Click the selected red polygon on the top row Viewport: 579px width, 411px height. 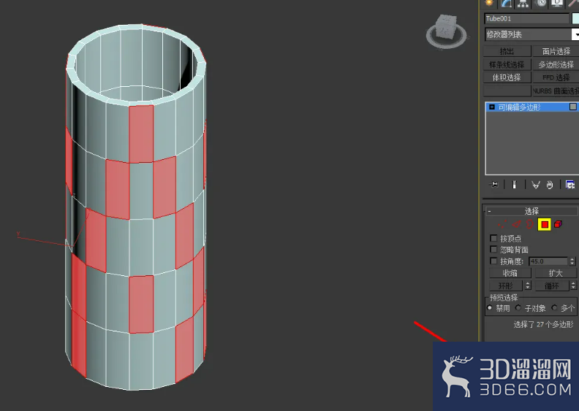141,134
